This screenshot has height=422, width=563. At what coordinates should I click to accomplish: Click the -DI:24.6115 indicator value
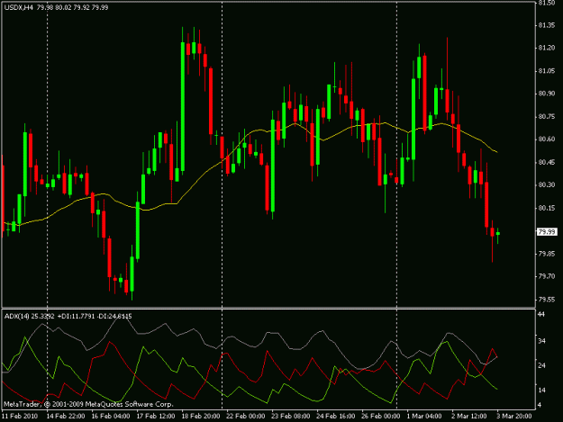115,316
